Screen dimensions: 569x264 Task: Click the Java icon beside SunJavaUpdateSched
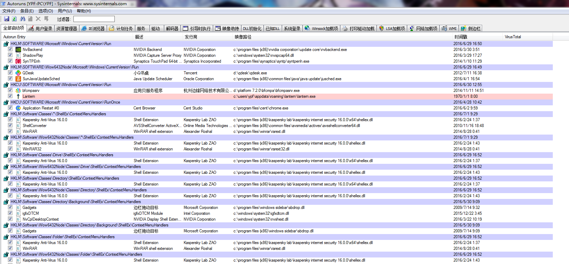coord(18,79)
